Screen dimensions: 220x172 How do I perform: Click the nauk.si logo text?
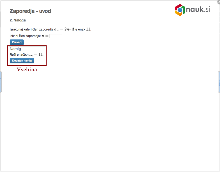point(198,10)
